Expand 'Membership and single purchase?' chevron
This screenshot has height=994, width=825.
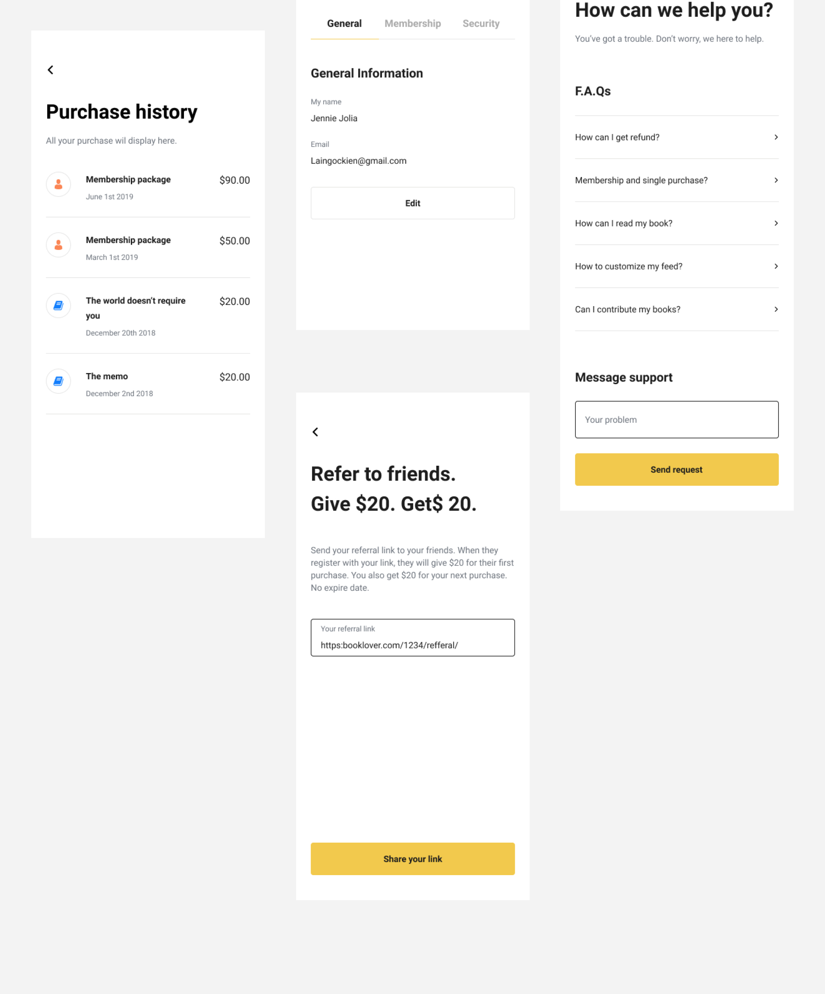(x=776, y=180)
